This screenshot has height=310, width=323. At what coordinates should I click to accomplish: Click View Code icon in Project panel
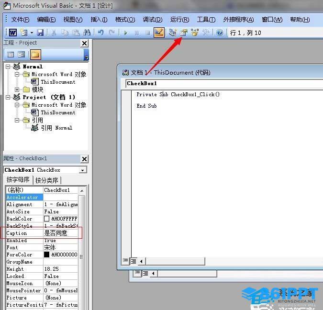pos(11,55)
